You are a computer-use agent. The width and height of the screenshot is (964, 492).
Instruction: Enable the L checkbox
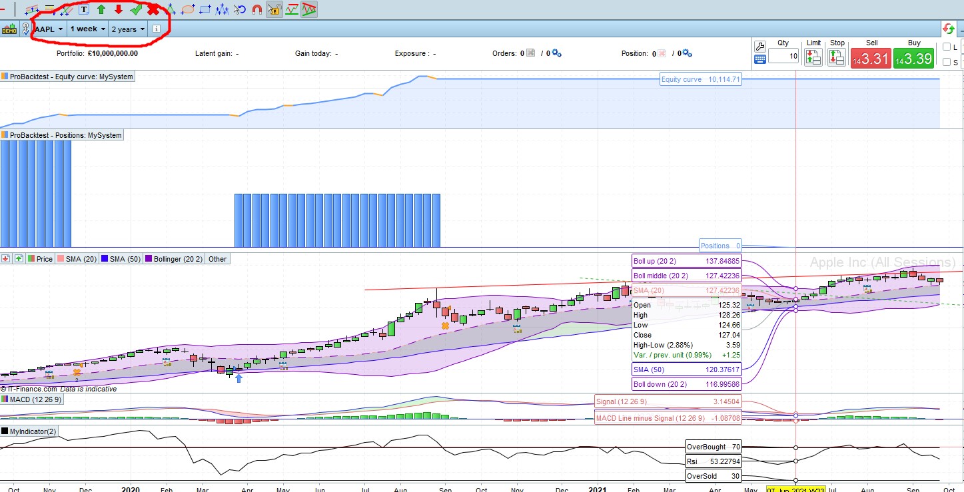[x=947, y=47]
